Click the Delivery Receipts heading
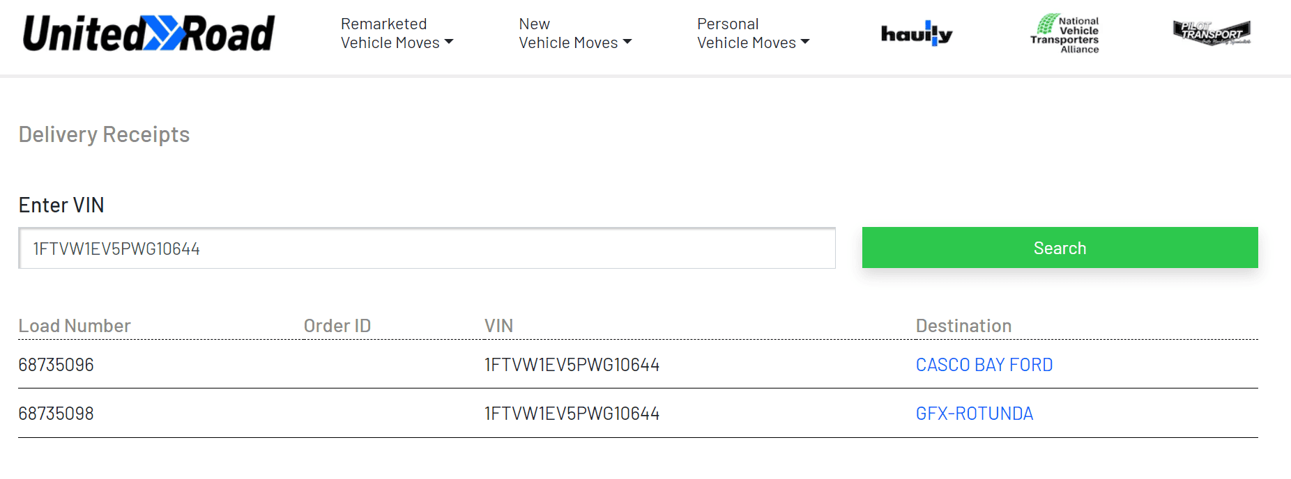The height and width of the screenshot is (479, 1291). click(104, 134)
